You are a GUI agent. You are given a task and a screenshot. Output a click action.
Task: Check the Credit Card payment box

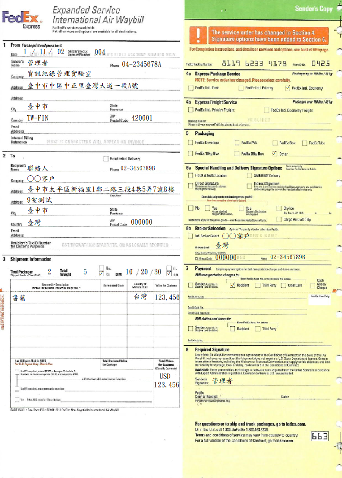[x=283, y=285]
